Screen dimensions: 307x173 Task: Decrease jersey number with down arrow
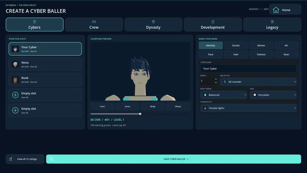click(216, 82)
